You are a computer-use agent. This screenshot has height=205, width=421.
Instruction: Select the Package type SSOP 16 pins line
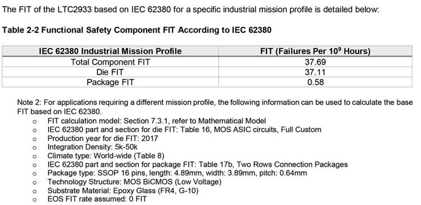coord(177,173)
